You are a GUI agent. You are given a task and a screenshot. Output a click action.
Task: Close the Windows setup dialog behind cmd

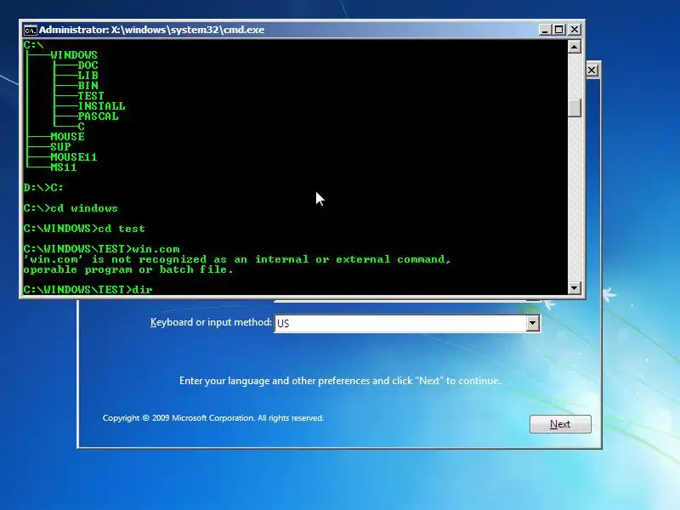click(x=592, y=71)
